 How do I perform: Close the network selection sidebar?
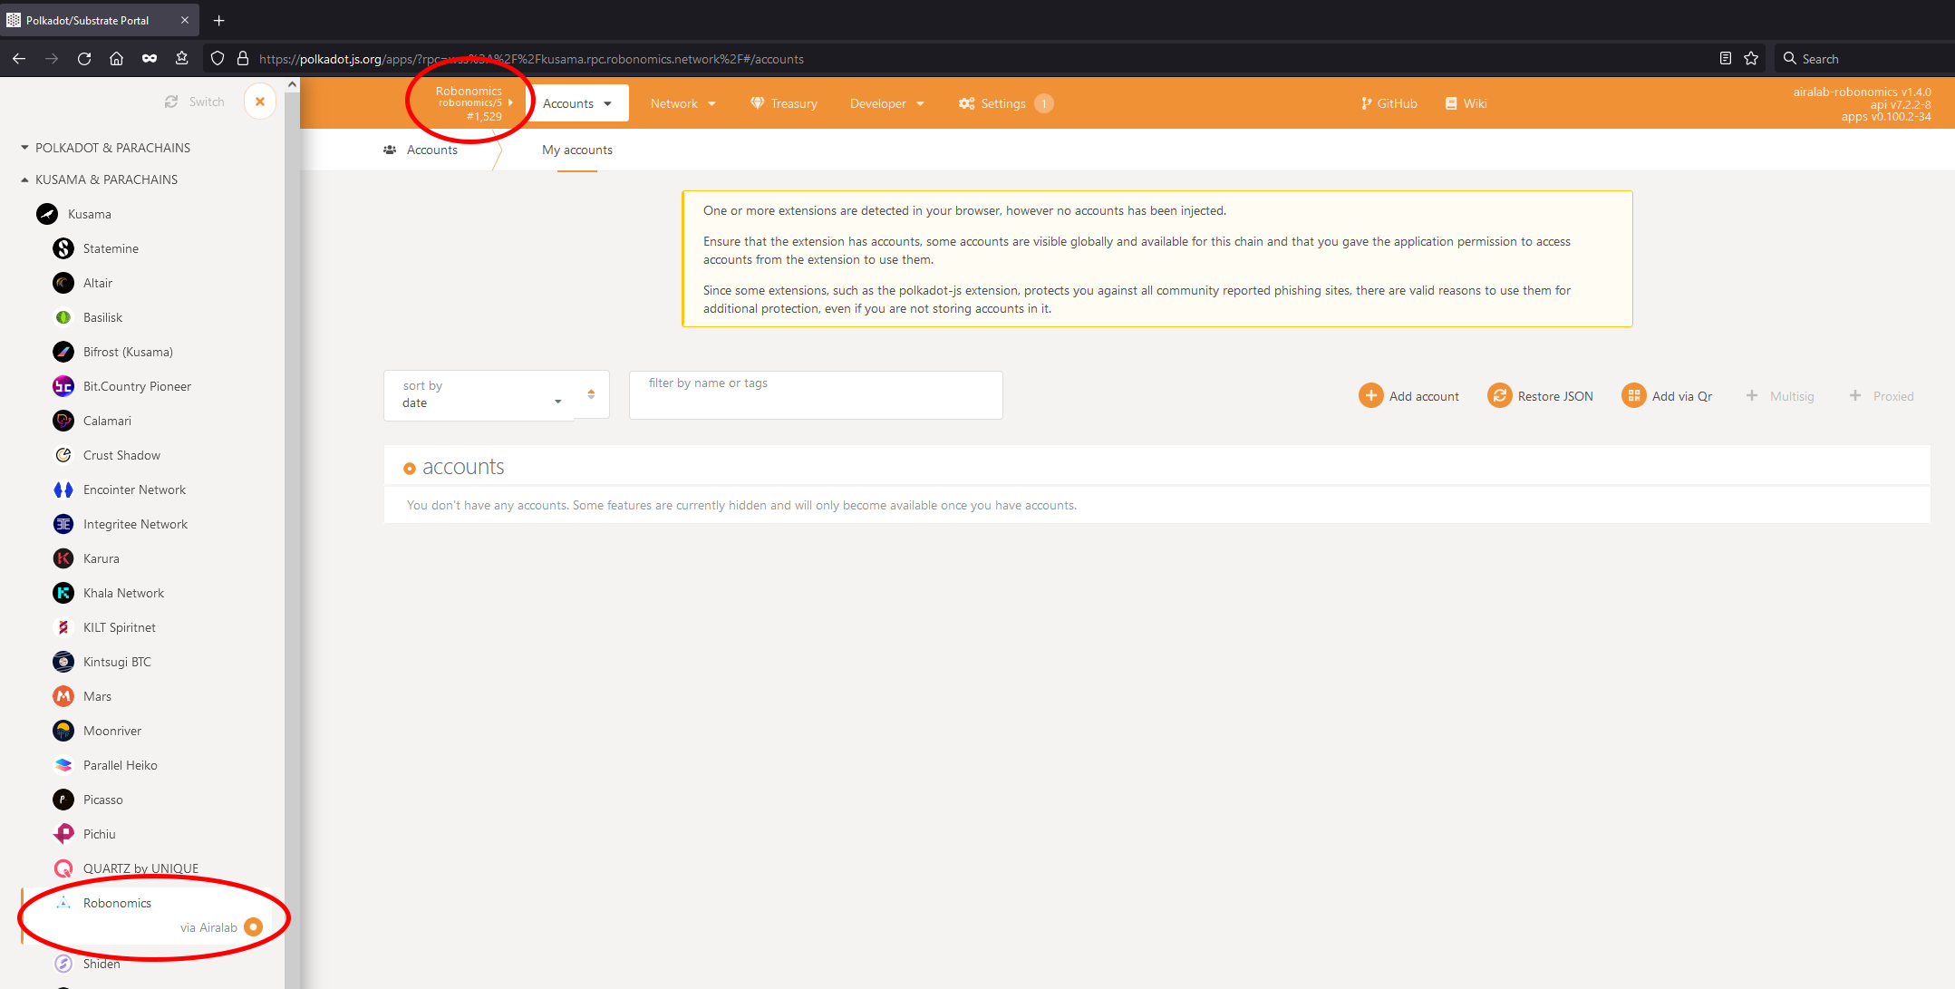[x=260, y=102]
